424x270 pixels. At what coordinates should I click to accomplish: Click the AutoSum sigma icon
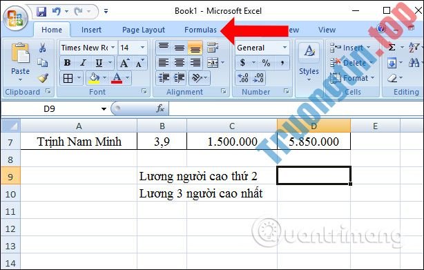(392, 48)
